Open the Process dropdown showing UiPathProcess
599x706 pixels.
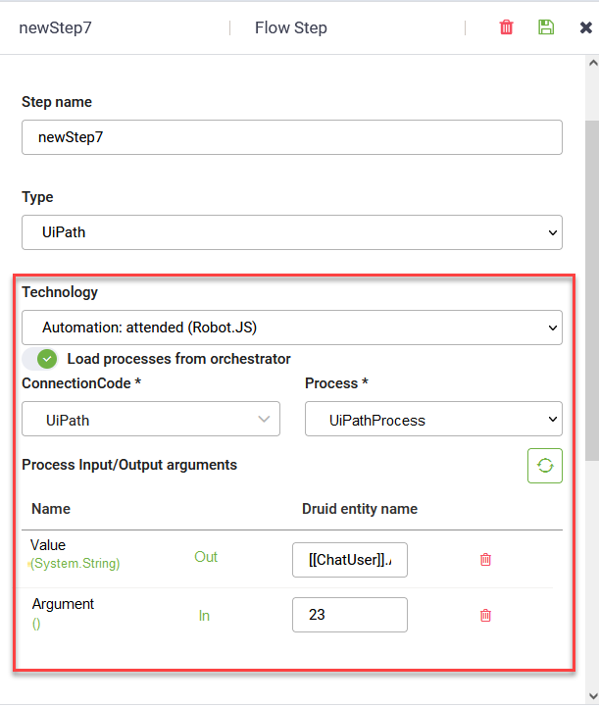tap(433, 419)
